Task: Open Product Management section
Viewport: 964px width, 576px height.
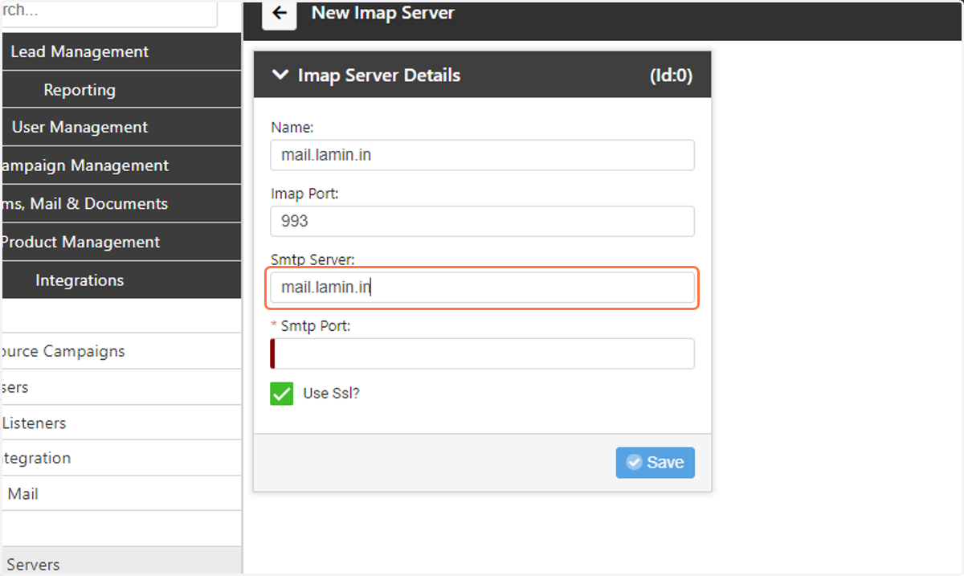Action: pos(120,242)
